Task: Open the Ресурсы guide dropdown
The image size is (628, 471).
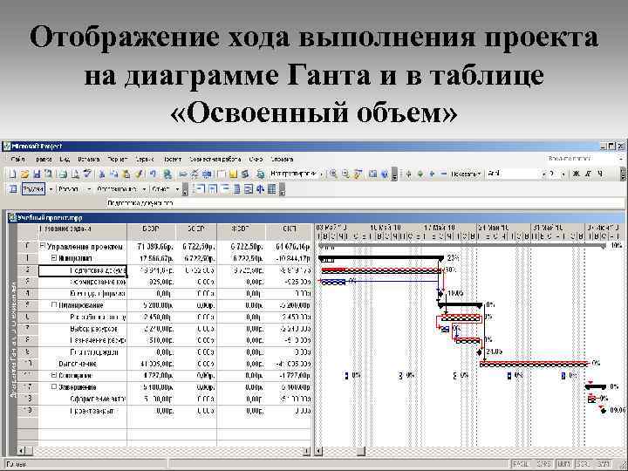Action: 89,189
